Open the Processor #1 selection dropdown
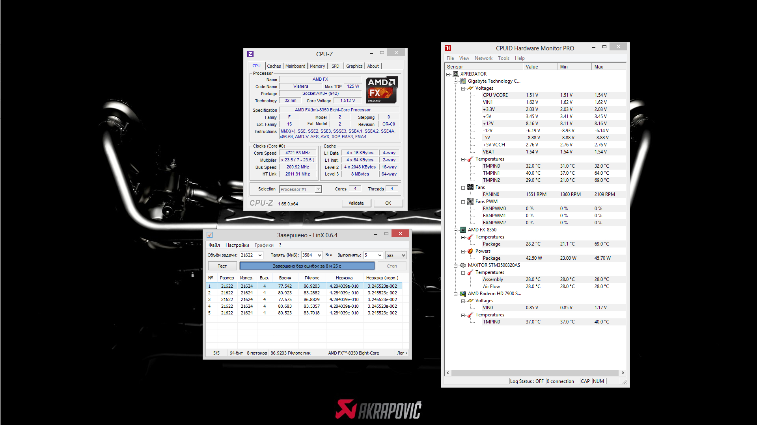The image size is (757, 425). tap(318, 189)
